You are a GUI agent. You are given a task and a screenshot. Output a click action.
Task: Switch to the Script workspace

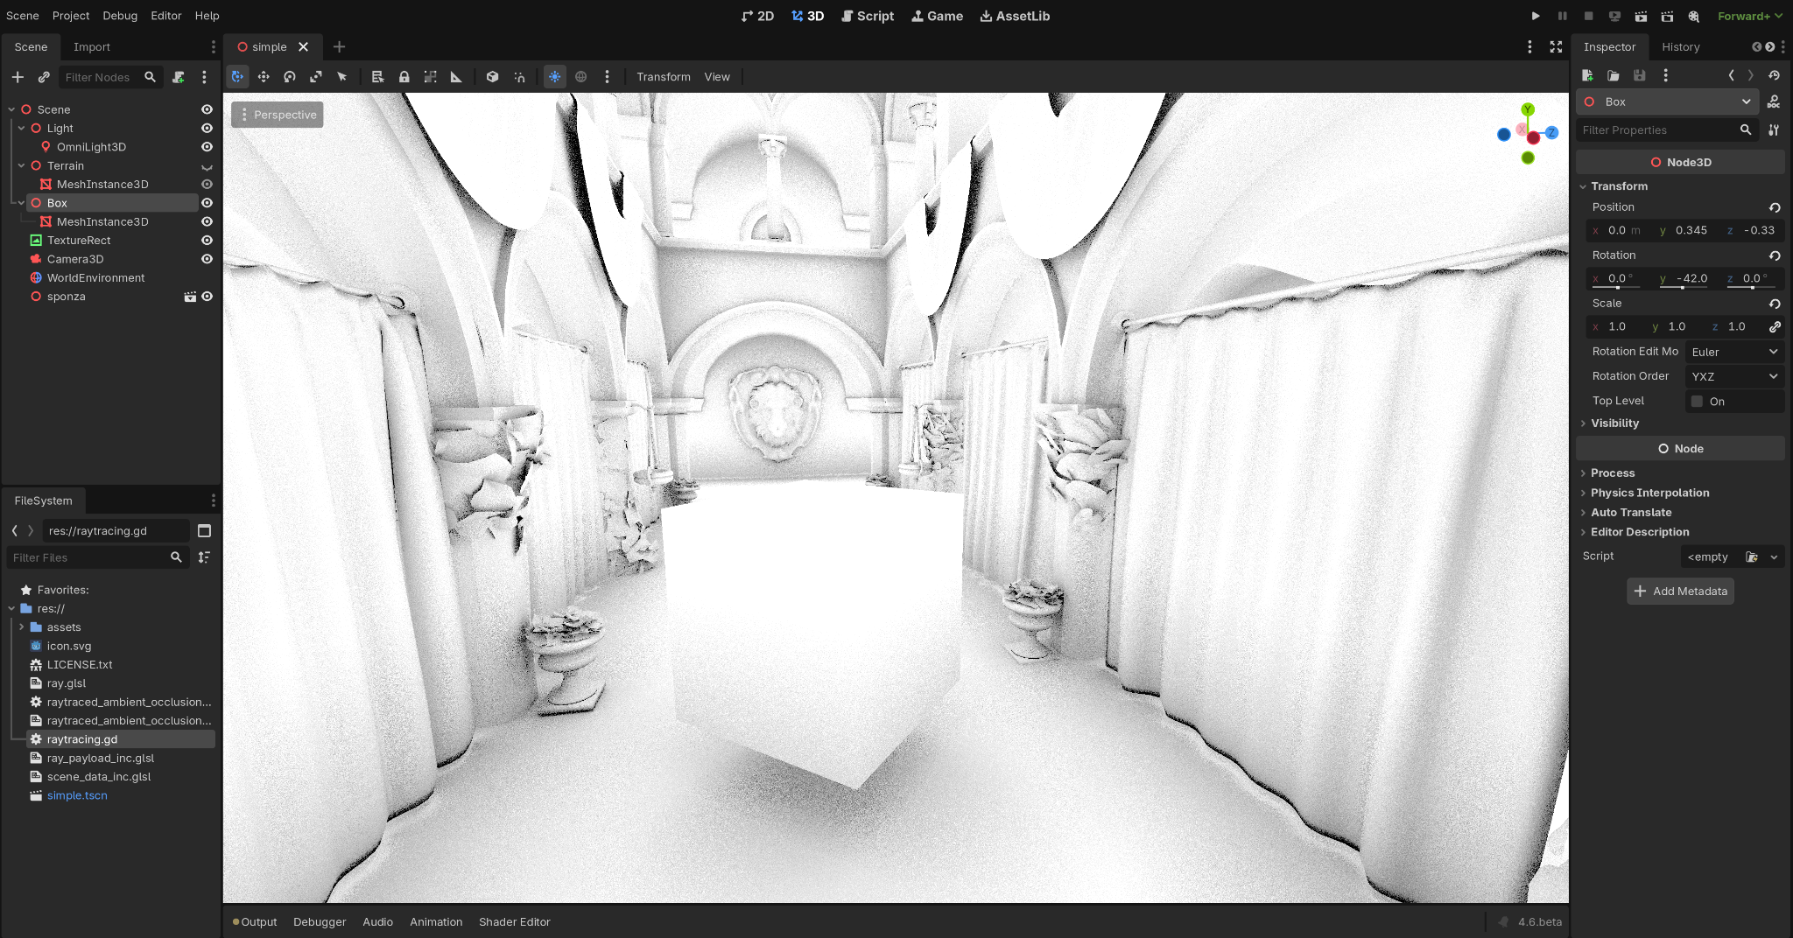[868, 16]
